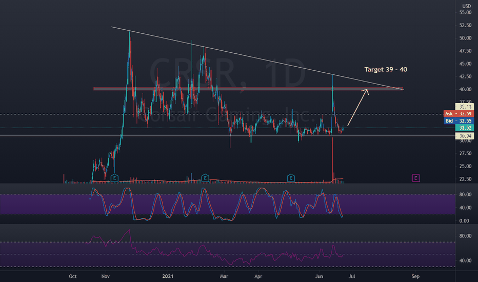Image resolution: width=478 pixels, height=282 pixels.
Task: Click the 27.50 price axis value
Action: tap(466, 153)
